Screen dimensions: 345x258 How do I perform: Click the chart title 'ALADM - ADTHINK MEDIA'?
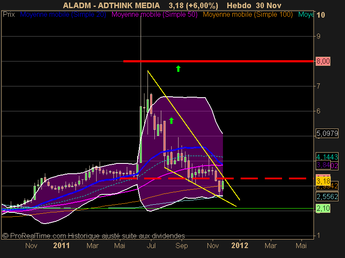pyautogui.click(x=111, y=6)
